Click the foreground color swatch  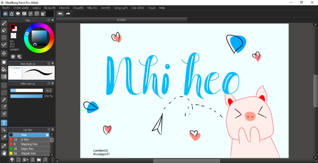(x=12, y=27)
